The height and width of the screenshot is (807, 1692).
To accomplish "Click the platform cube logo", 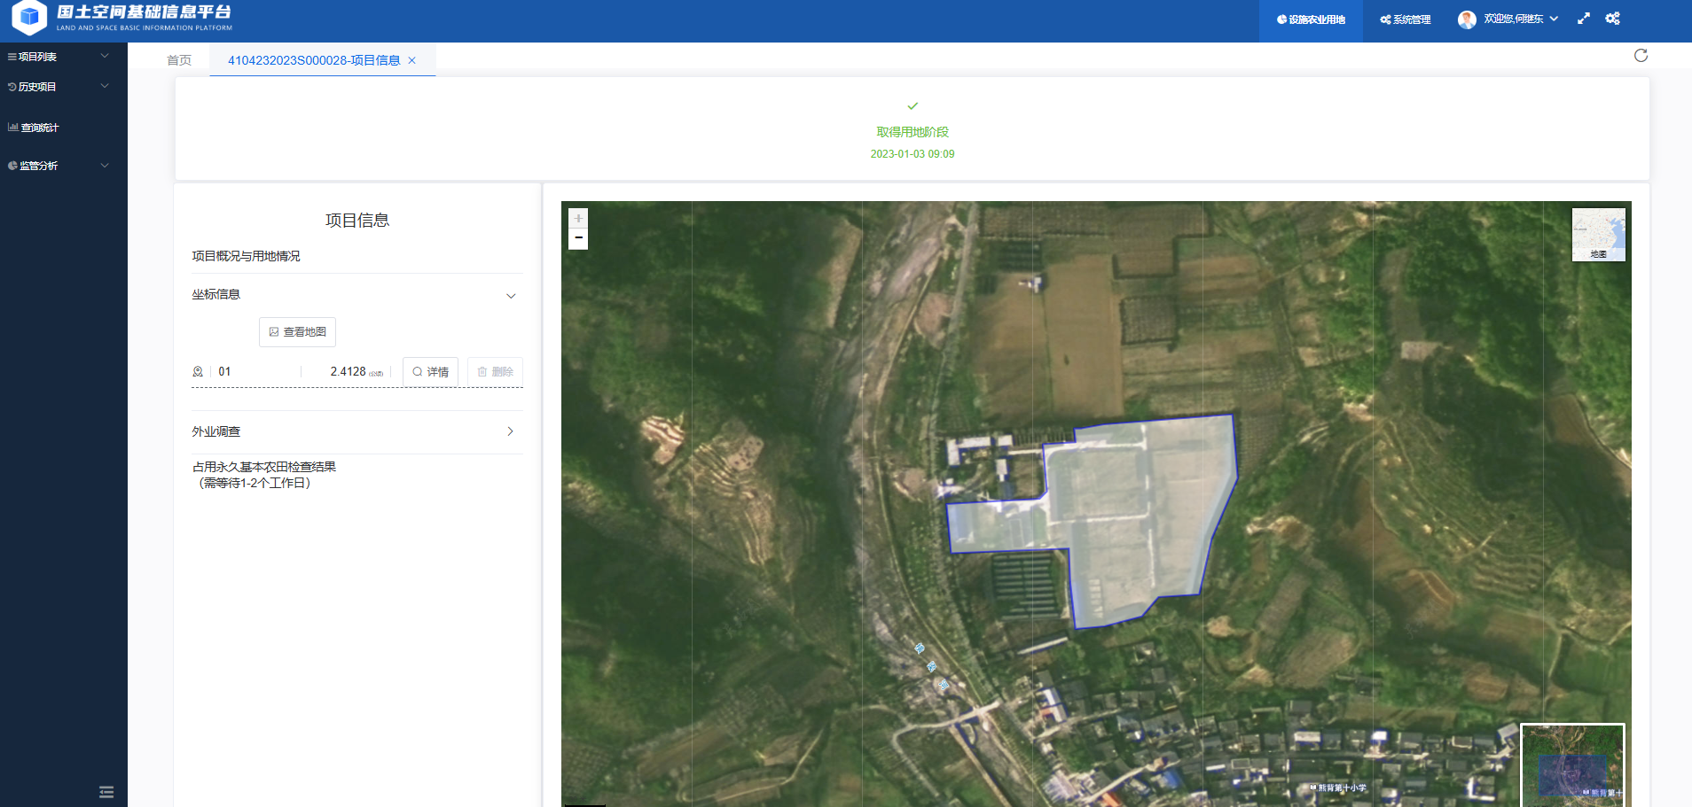I will [29, 16].
